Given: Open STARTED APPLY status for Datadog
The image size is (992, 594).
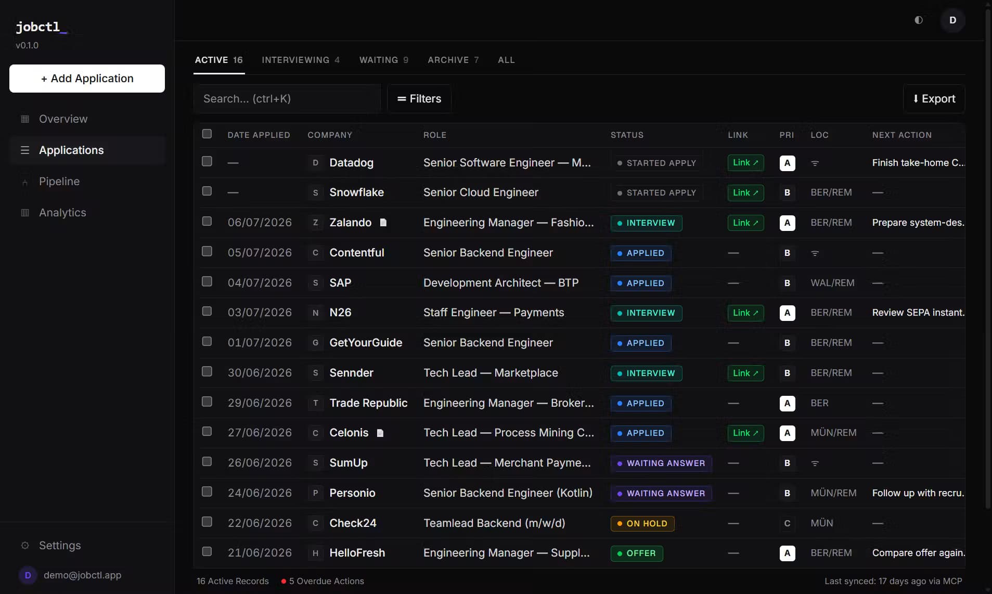Looking at the screenshot, I should pos(656,163).
